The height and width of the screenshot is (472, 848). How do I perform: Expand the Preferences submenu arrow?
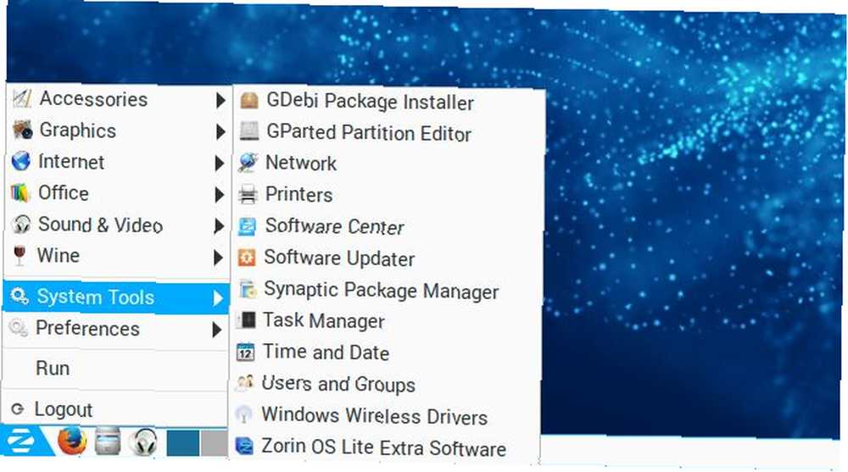coord(217,330)
